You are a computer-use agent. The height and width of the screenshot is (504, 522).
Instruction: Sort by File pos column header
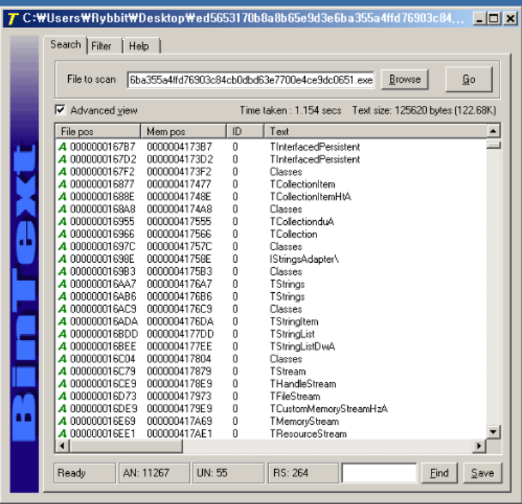click(98, 131)
